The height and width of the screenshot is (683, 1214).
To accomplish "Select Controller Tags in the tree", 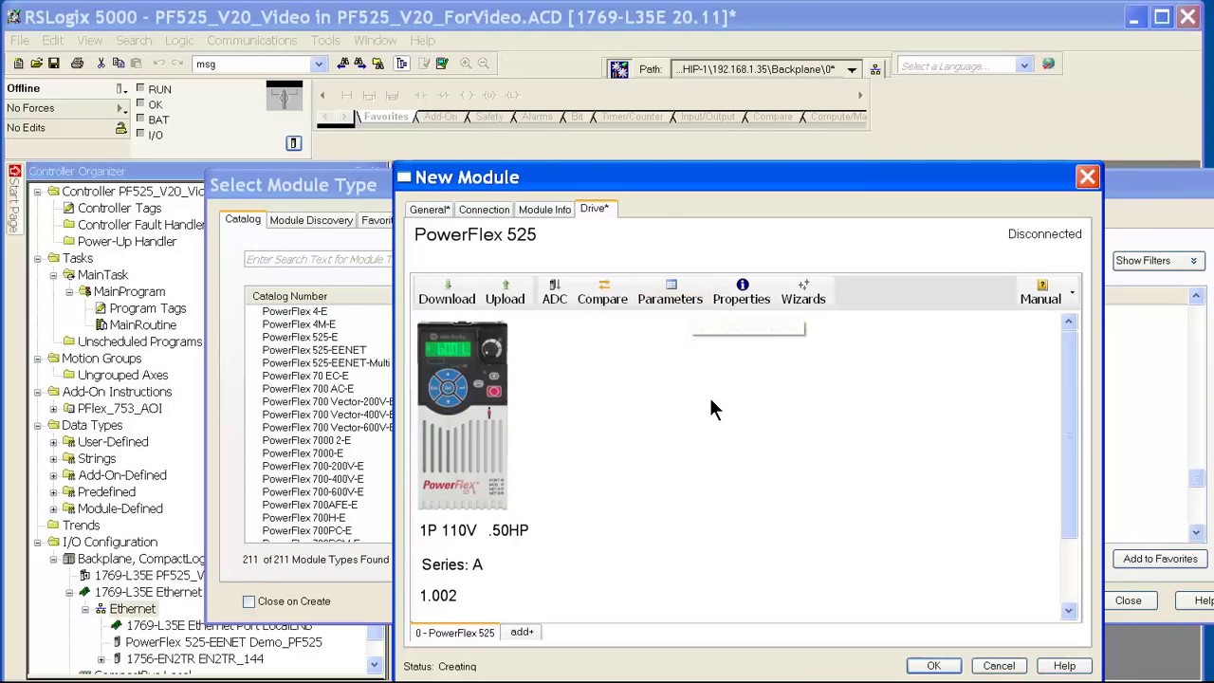I will pyautogui.click(x=120, y=209).
